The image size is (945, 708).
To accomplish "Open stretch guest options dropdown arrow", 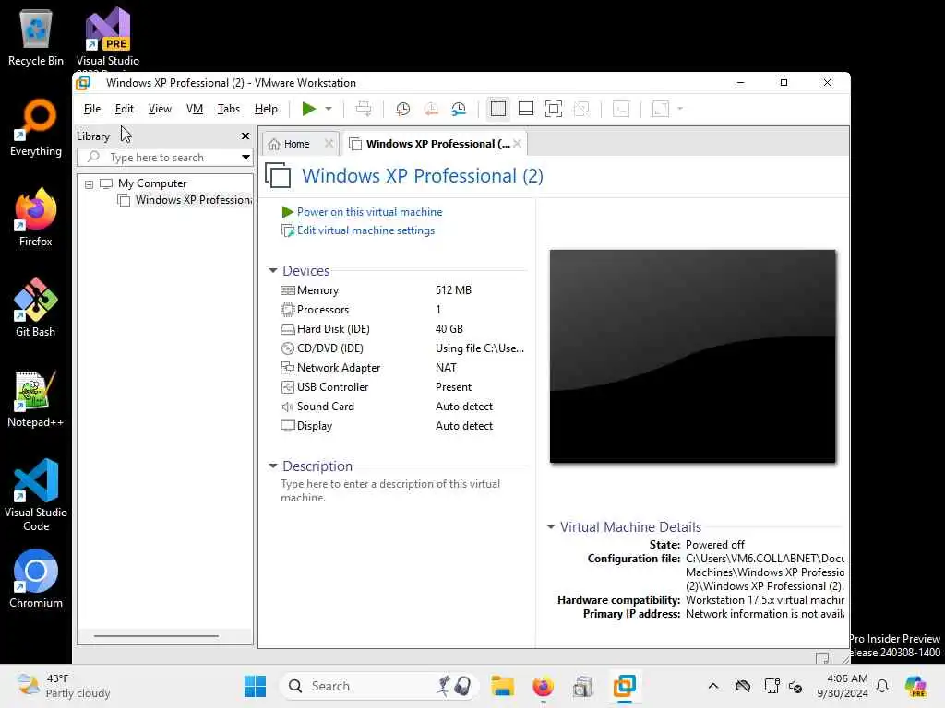I will (x=680, y=109).
